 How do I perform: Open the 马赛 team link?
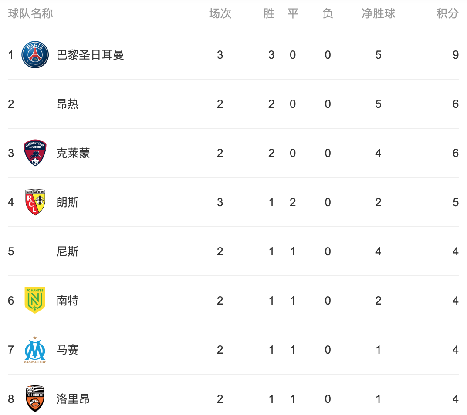coord(68,350)
